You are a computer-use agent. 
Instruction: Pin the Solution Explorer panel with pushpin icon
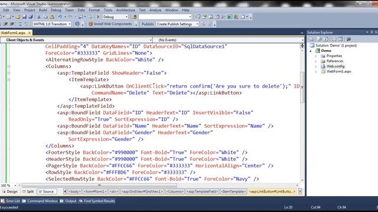pyautogui.click(x=372, y=32)
